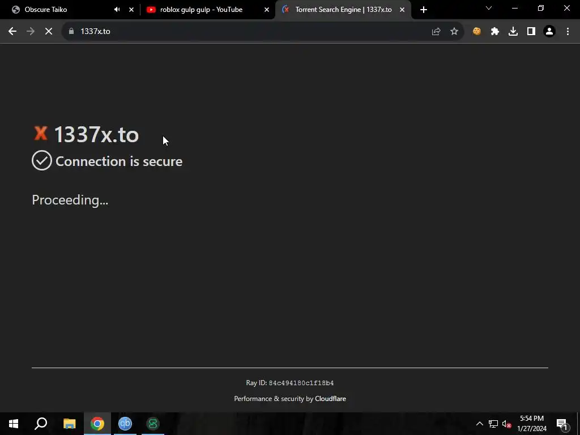Open network status in system tray
Screen dimensions: 580x435
point(493,424)
